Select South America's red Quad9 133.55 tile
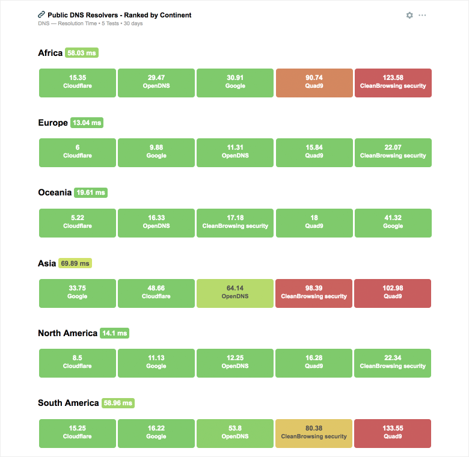 pos(393,433)
